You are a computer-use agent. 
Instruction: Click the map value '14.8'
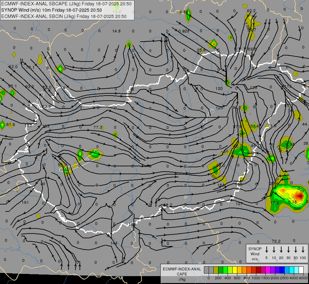pyautogui.click(x=116, y=31)
